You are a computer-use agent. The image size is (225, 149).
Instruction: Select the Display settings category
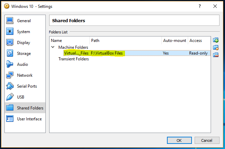[x=24, y=43]
